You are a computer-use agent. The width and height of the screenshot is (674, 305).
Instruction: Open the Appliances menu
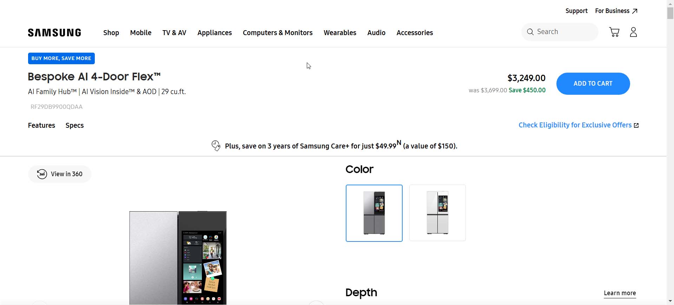click(x=214, y=33)
